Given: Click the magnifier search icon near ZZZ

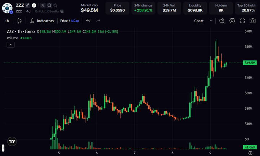Looking at the screenshot, I should click(49, 5).
